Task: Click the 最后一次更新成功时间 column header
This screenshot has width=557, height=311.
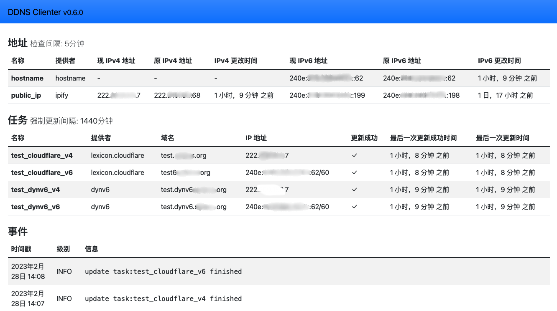Action: point(423,138)
